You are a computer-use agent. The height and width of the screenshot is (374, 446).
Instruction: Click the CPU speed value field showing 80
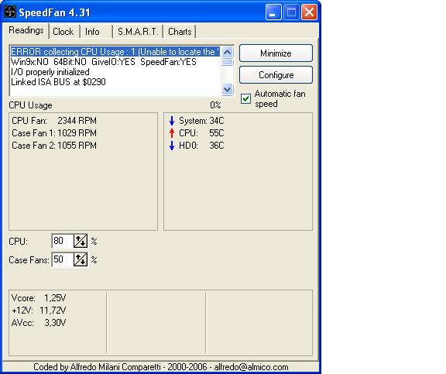tap(63, 241)
